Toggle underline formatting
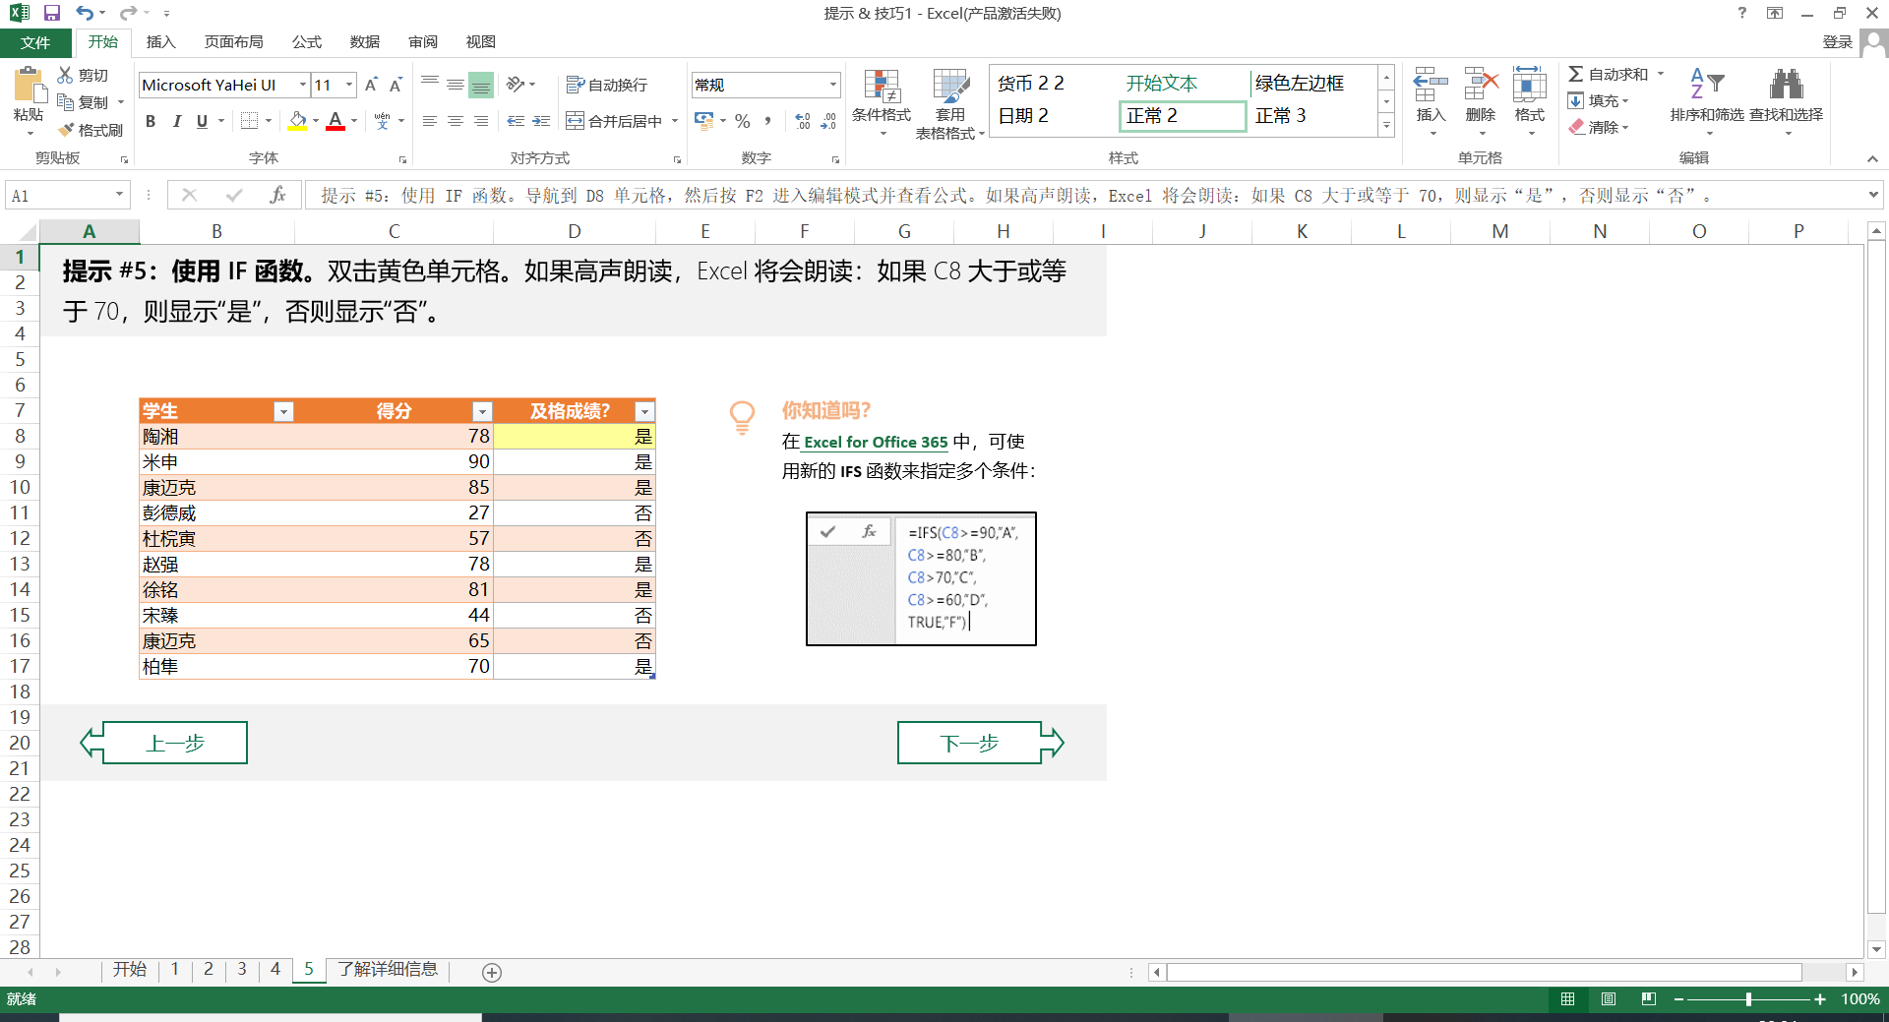The width and height of the screenshot is (1889, 1022). tap(200, 121)
